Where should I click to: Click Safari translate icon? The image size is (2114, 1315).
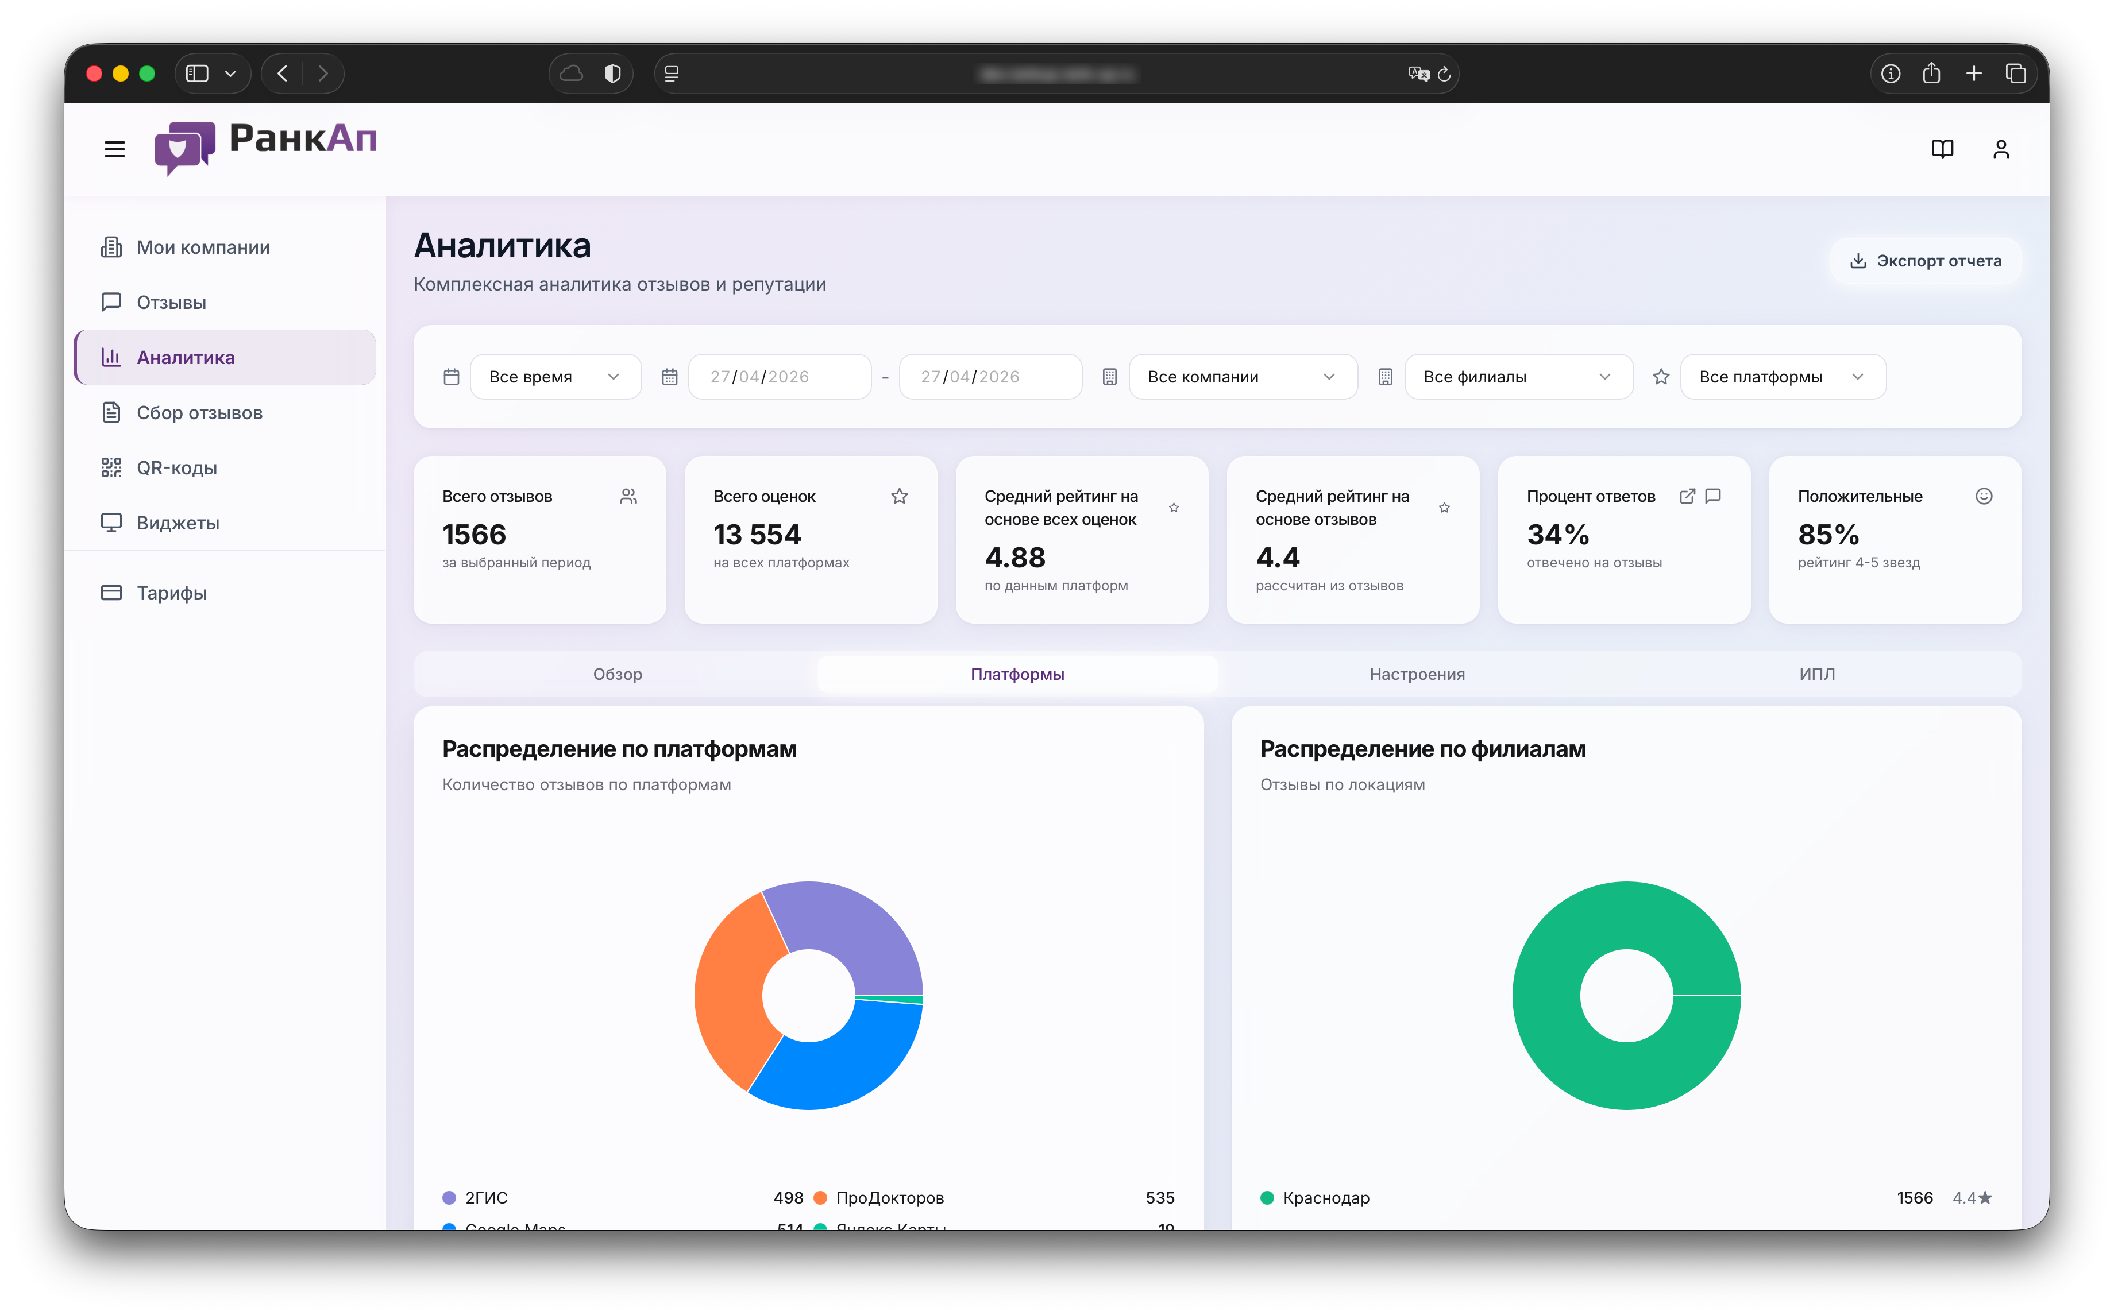click(x=1418, y=74)
